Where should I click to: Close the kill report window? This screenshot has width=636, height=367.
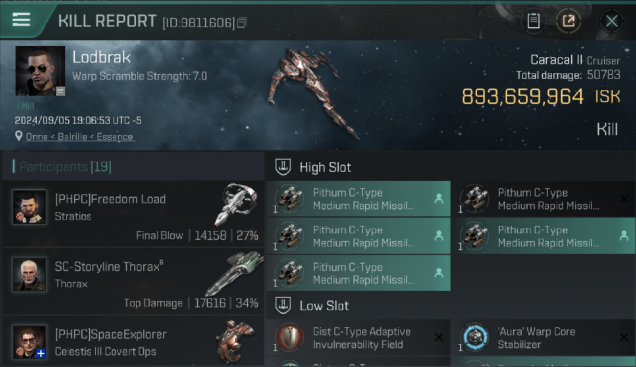tap(611, 21)
